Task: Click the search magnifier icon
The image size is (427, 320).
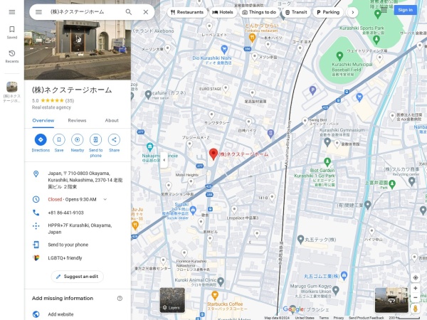Action: pyautogui.click(x=129, y=12)
